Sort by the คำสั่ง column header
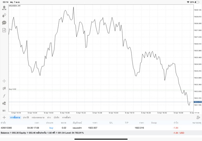The width and height of the screenshot is (202, 141). (x=3, y=123)
